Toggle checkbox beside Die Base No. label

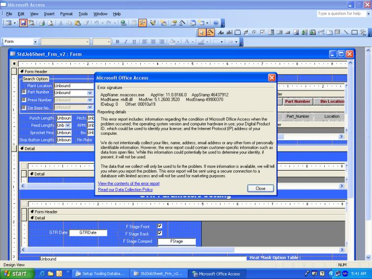[24, 108]
